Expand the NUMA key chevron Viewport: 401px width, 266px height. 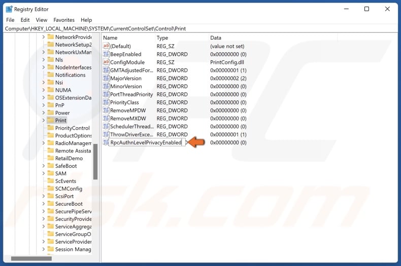[44, 90]
